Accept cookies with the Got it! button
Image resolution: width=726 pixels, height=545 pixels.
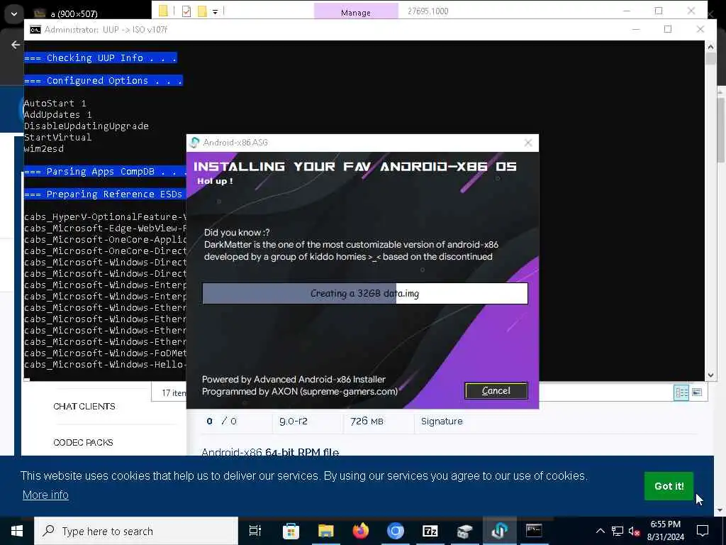(x=669, y=486)
